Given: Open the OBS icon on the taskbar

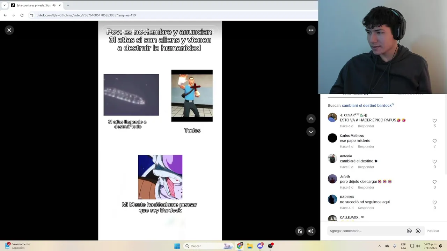Looking at the screenshot, I should click(270, 246).
